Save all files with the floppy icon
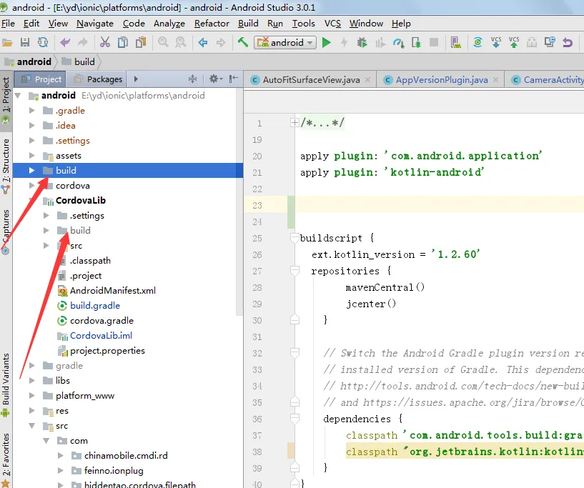The width and height of the screenshot is (584, 488). [x=25, y=42]
